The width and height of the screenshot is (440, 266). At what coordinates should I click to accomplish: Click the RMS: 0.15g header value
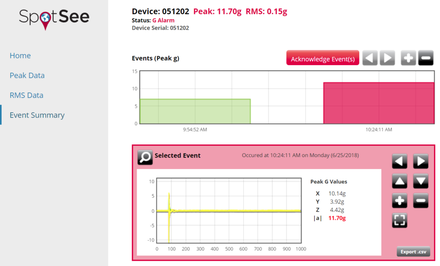(x=266, y=12)
